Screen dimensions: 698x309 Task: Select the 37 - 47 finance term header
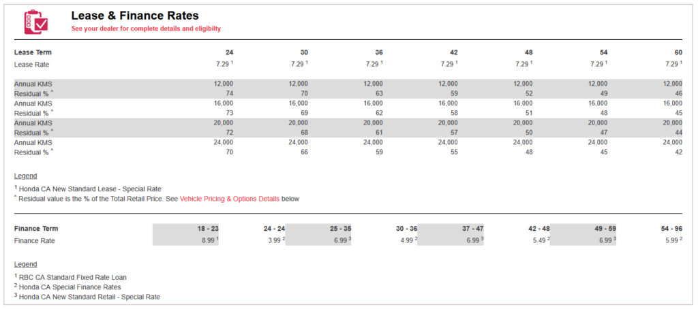473,229
